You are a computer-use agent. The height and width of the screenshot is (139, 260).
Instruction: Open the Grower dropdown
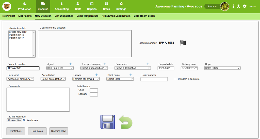(x=86, y=79)
